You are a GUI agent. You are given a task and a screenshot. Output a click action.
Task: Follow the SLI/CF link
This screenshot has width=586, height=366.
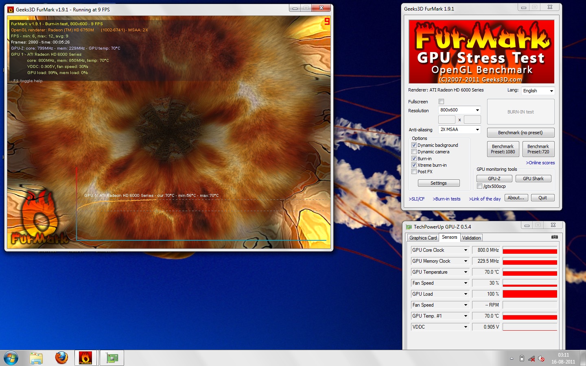(417, 199)
